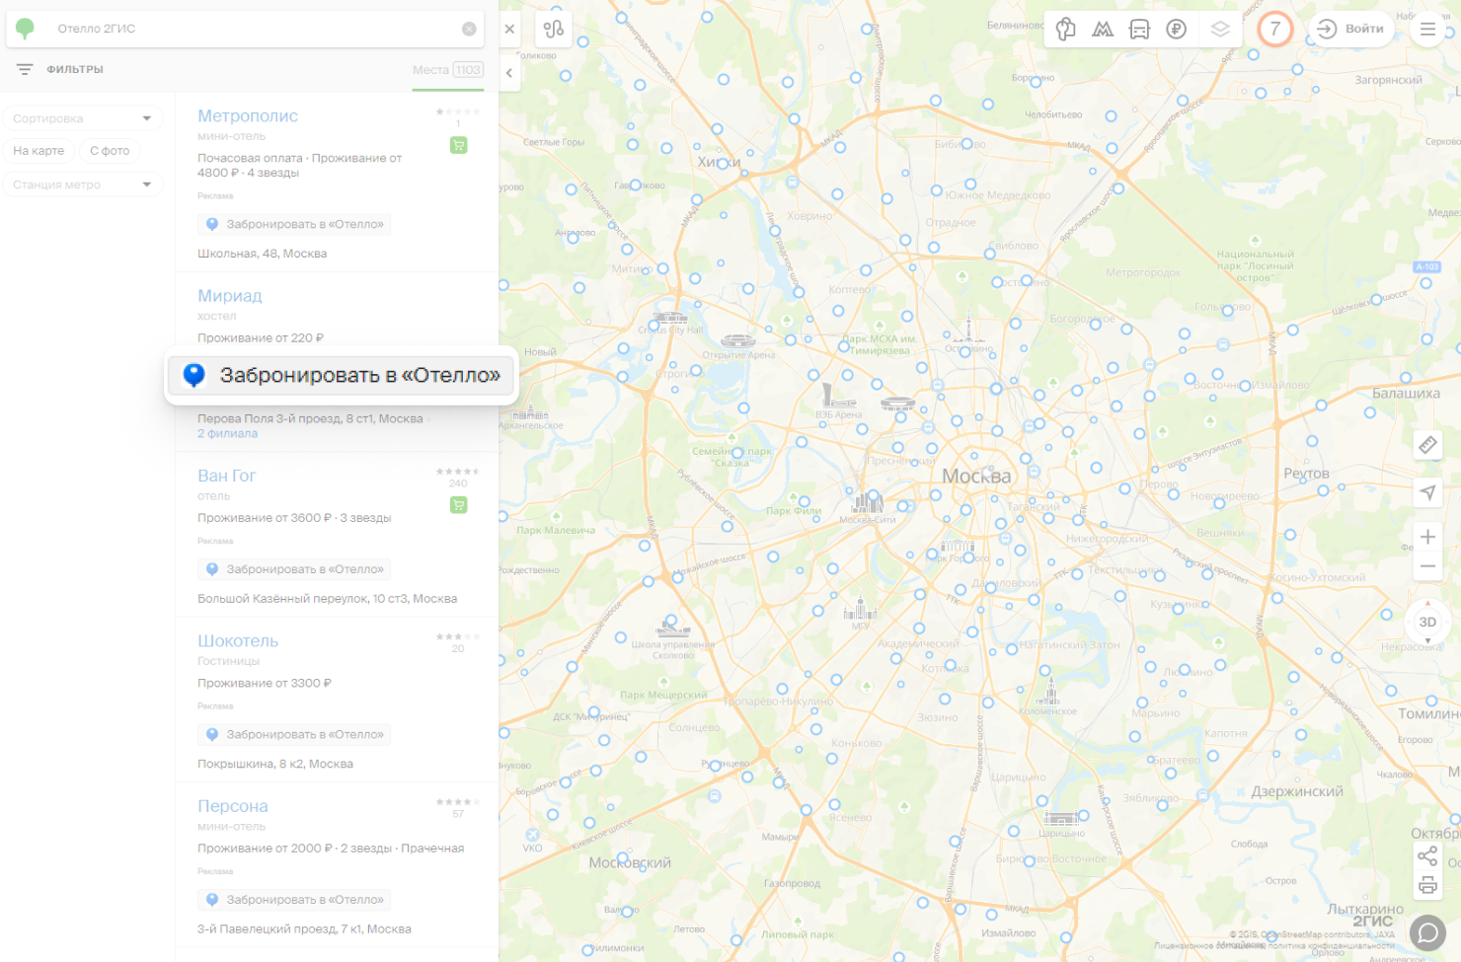Print the current map
Image resolution: width=1461 pixels, height=962 pixels.
(x=1427, y=885)
